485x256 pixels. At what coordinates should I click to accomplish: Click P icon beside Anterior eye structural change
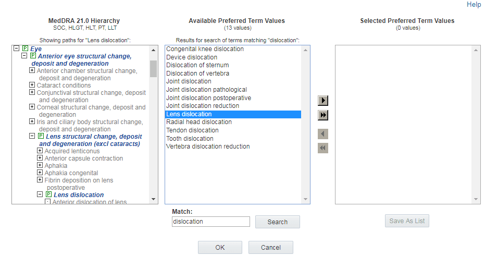[x=33, y=56]
